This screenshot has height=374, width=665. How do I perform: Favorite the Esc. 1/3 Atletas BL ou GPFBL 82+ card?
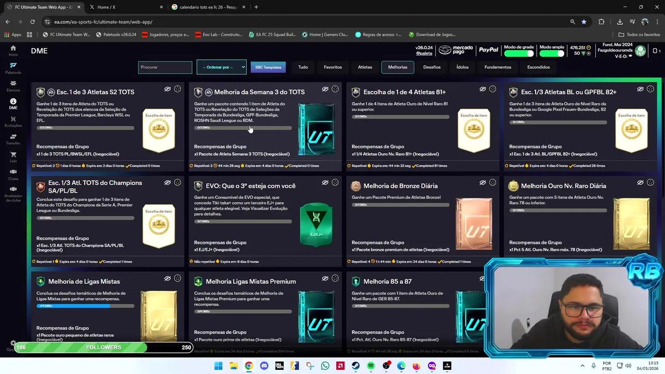650,89
